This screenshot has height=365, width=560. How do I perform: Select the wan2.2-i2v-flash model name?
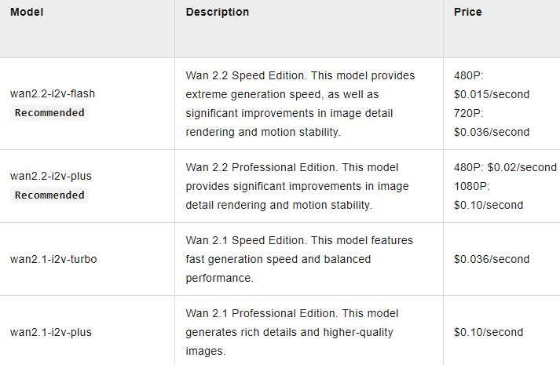click(53, 93)
